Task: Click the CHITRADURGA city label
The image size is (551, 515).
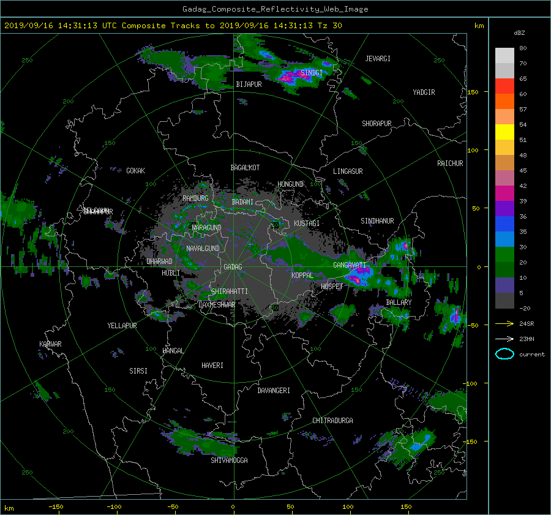Action: click(x=332, y=421)
